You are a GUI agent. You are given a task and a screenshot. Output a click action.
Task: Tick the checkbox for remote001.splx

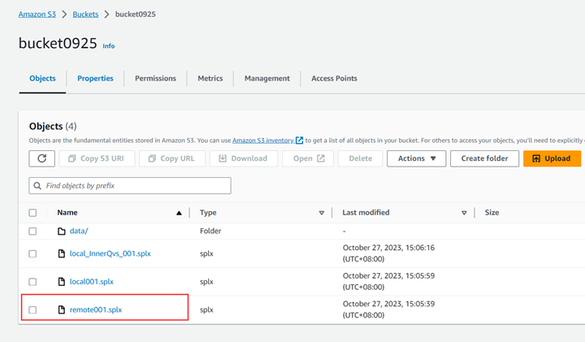[32, 310]
